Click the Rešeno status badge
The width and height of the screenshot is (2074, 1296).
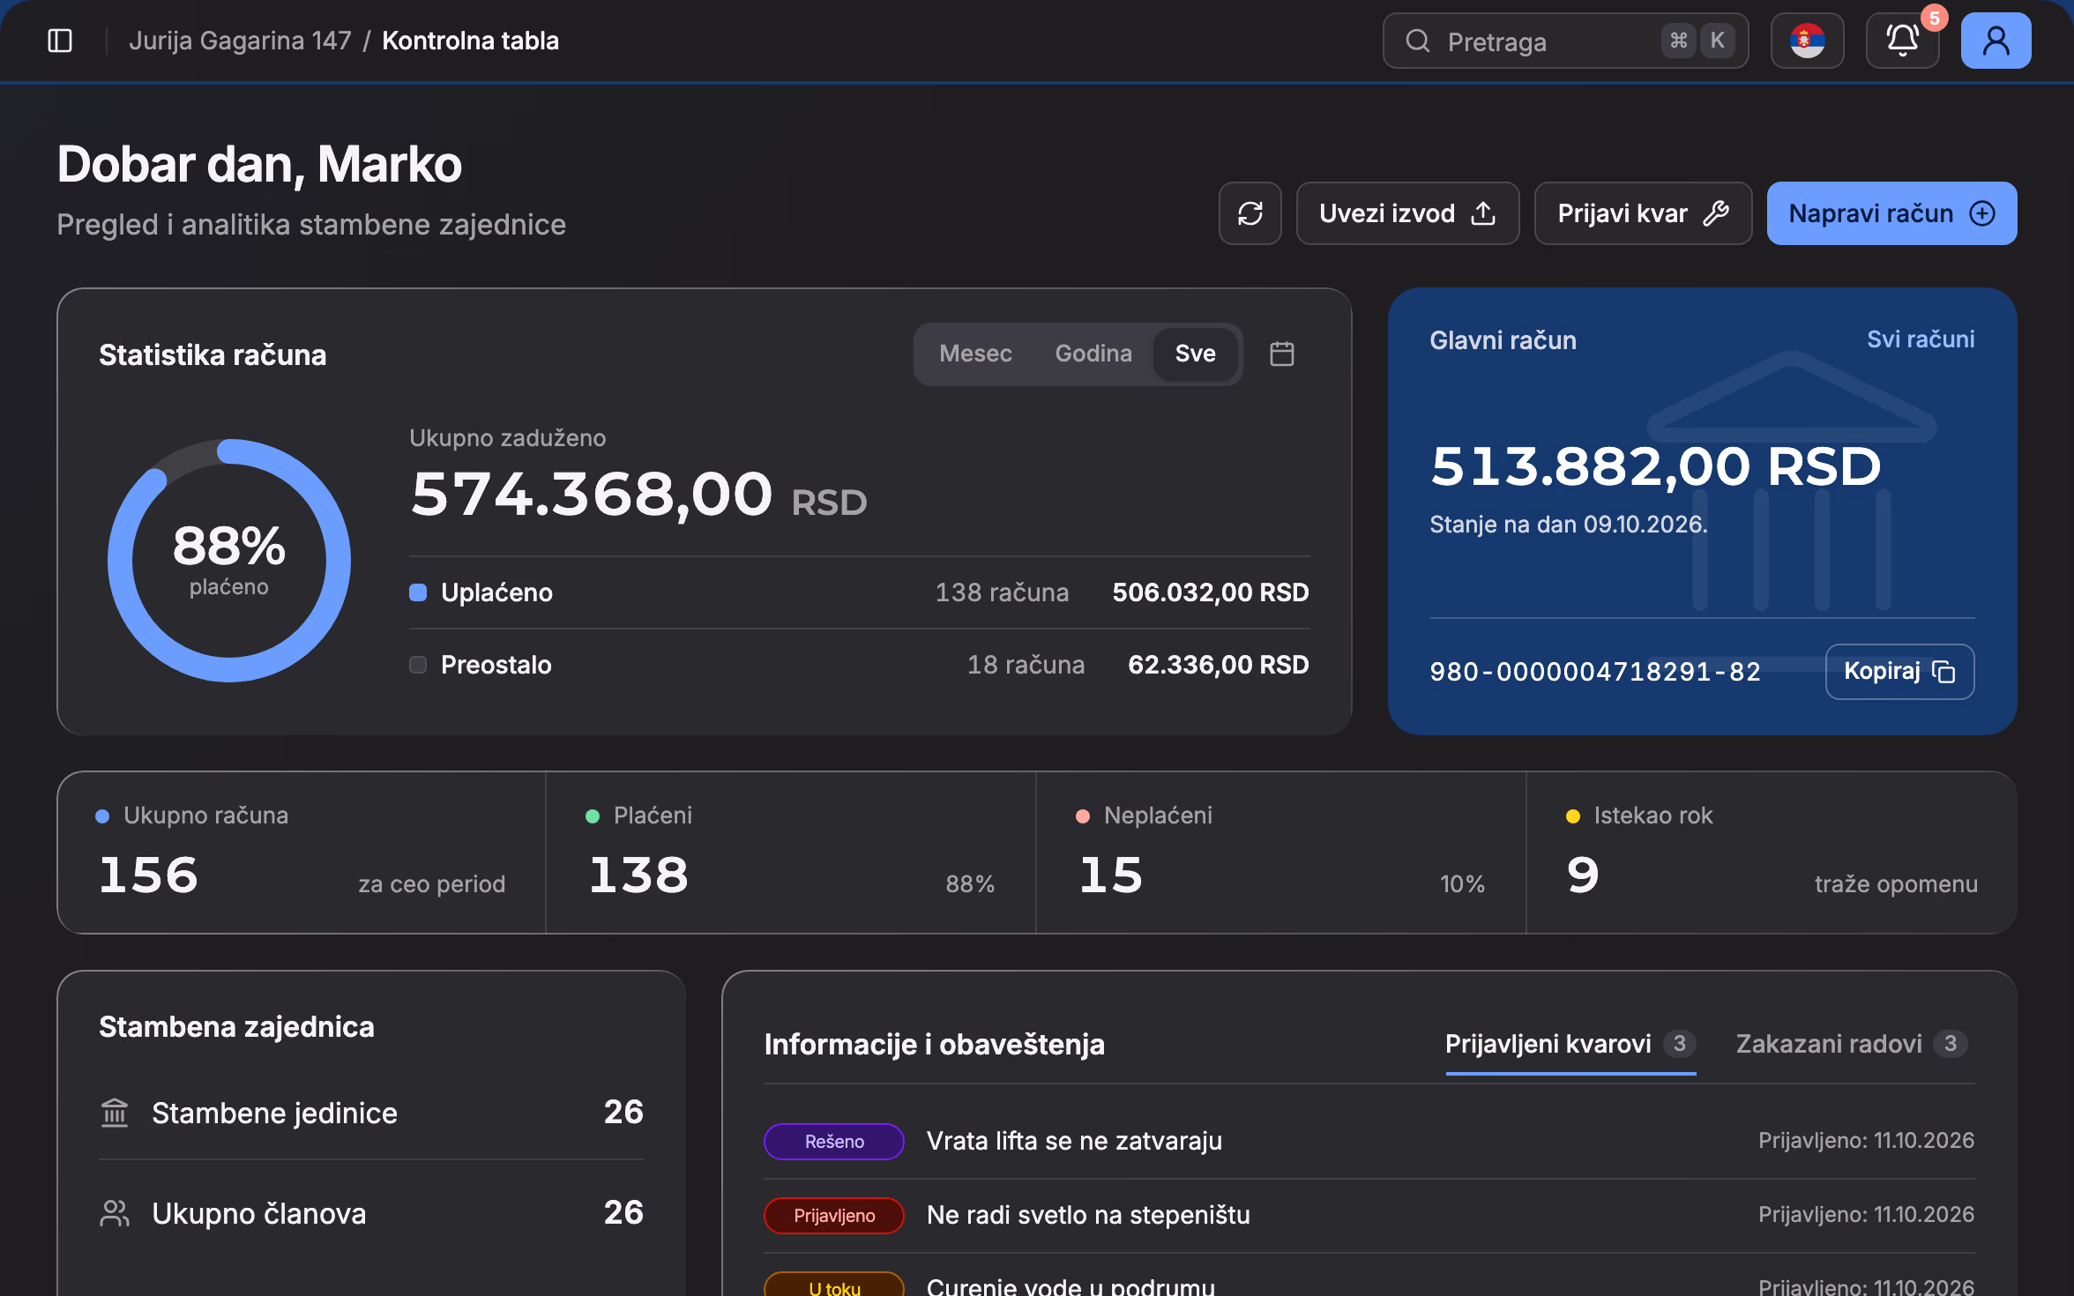click(x=834, y=1142)
